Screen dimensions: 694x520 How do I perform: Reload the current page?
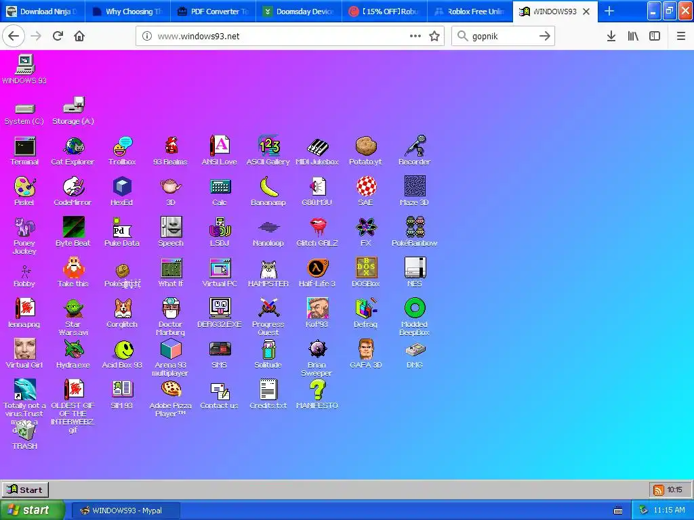(x=58, y=36)
